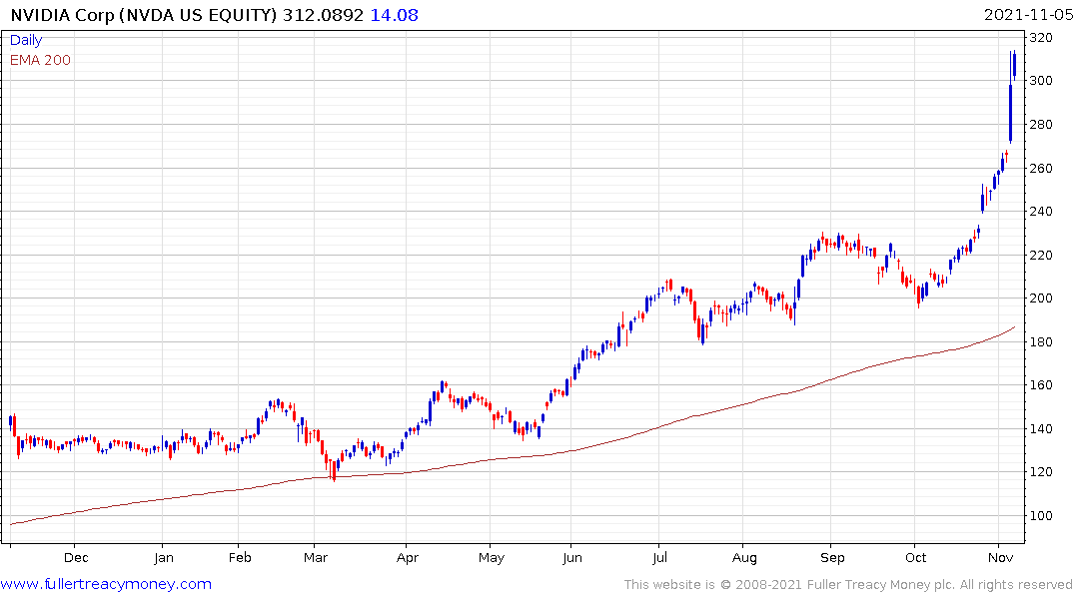Click the Oct month label
The image size is (1074, 599).
916,557
